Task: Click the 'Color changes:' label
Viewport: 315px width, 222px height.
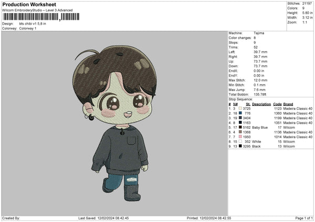Action: tap(240, 38)
